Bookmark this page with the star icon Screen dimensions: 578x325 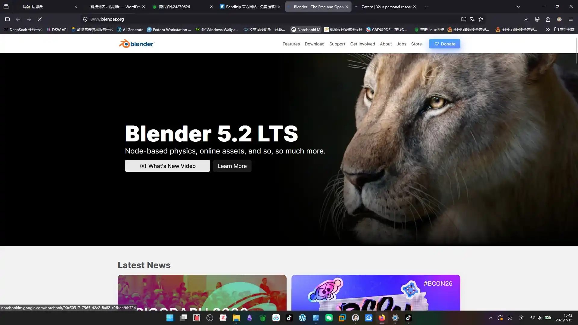(x=481, y=19)
